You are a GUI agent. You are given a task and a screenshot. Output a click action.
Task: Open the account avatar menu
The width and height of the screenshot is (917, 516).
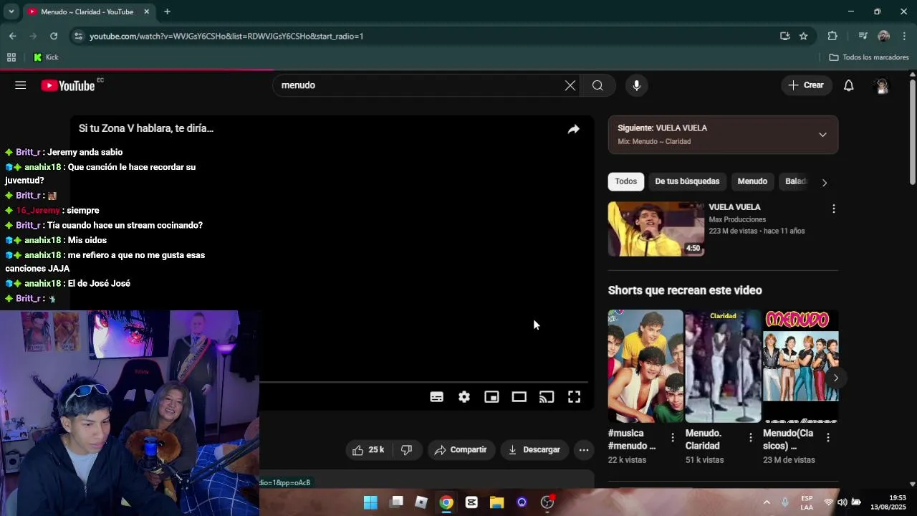882,85
